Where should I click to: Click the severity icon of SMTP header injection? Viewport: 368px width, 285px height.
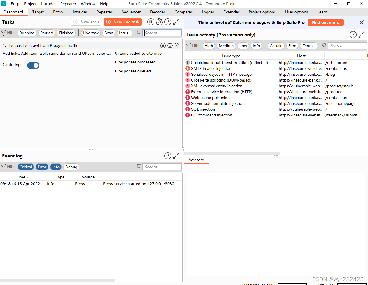(188, 68)
